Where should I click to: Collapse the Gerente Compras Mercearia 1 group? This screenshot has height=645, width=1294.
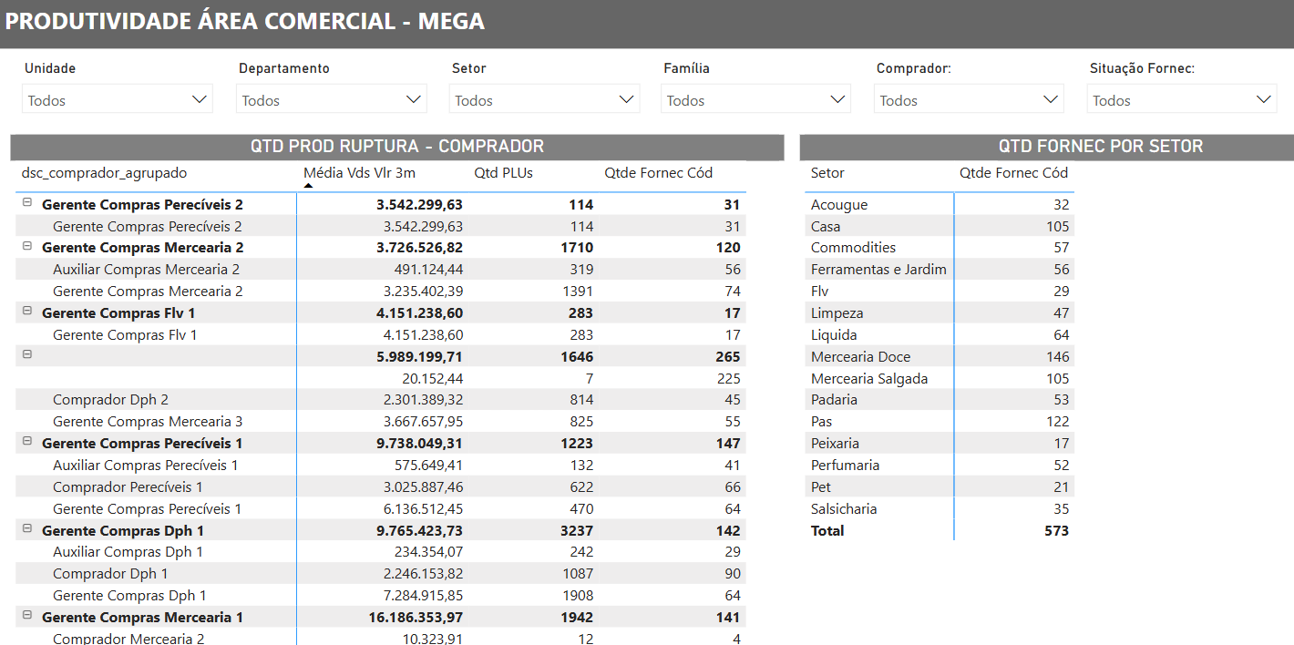click(27, 616)
